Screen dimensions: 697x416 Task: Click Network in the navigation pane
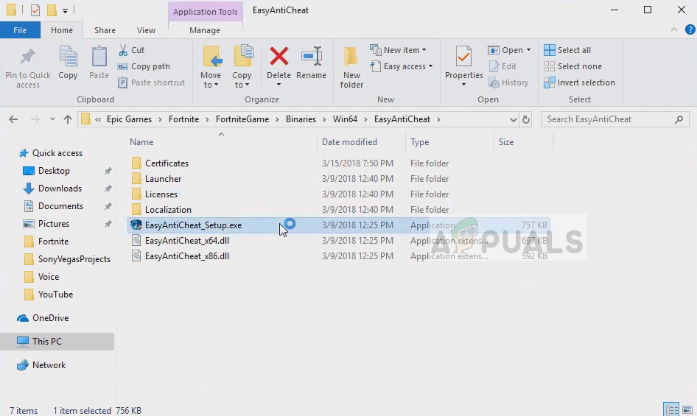(x=49, y=365)
